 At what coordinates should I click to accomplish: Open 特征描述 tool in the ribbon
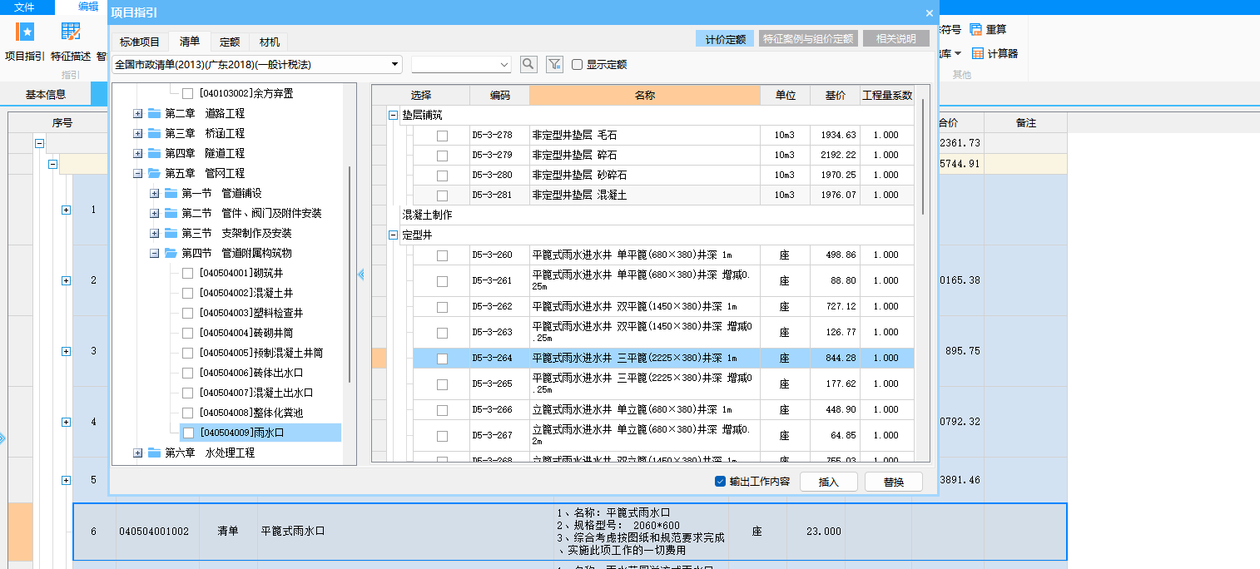tap(71, 42)
